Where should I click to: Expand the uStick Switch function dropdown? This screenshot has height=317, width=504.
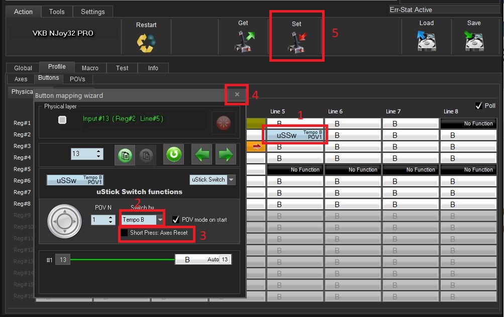[231, 180]
